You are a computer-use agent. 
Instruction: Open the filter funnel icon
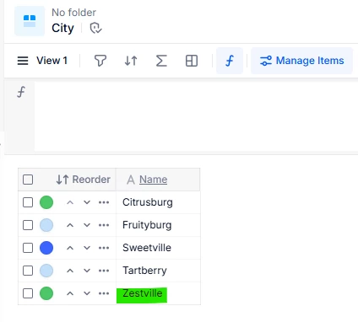[x=100, y=61]
